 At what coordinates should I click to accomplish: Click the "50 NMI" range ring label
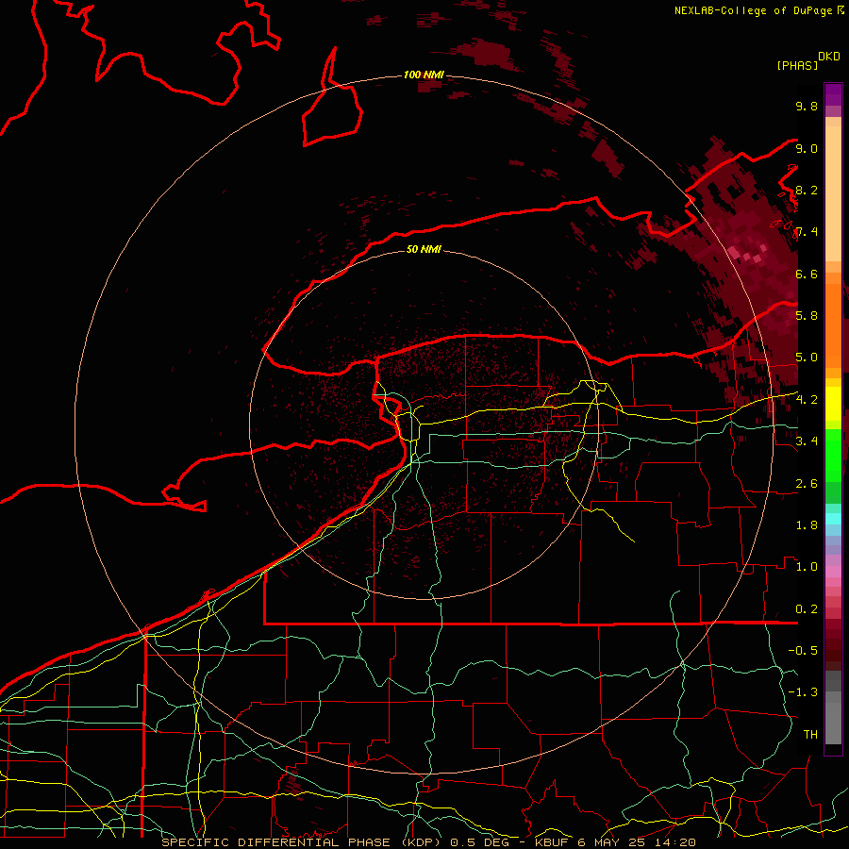coord(424,249)
